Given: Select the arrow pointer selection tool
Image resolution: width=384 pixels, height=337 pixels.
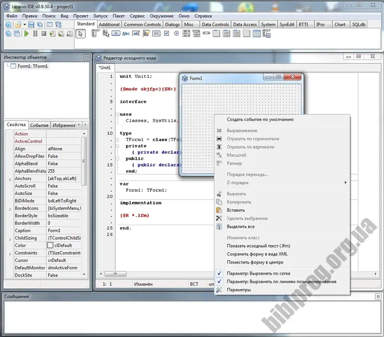Looking at the screenshot, I should pyautogui.click(x=80, y=34).
